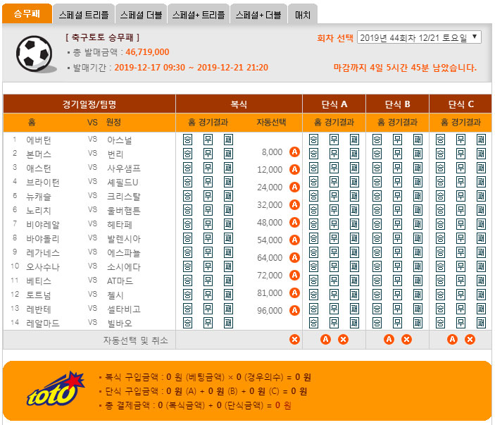Auto-select 8,000 won 복식 option
Screen dimensions: 495x425
294,152
